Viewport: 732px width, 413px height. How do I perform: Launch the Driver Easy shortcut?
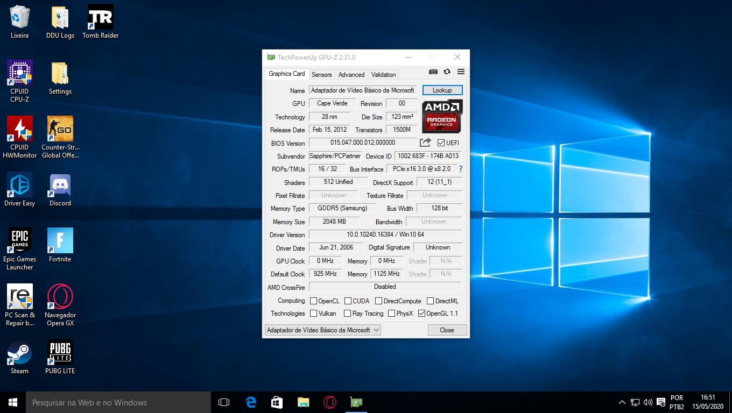[19, 189]
